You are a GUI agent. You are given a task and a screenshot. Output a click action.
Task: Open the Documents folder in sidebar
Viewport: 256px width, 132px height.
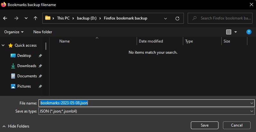27,76
